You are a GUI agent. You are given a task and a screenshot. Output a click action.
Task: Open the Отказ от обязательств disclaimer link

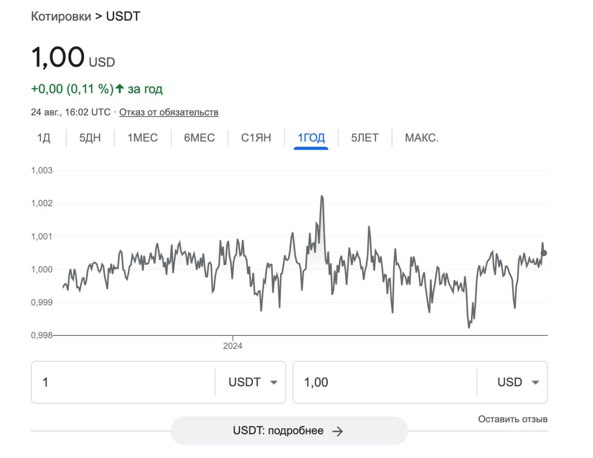click(168, 112)
